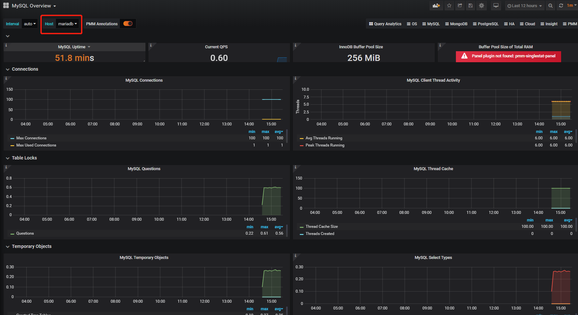Open the Share dashboard icon
Viewport: 578px width, 315px height.
pyautogui.click(x=460, y=6)
